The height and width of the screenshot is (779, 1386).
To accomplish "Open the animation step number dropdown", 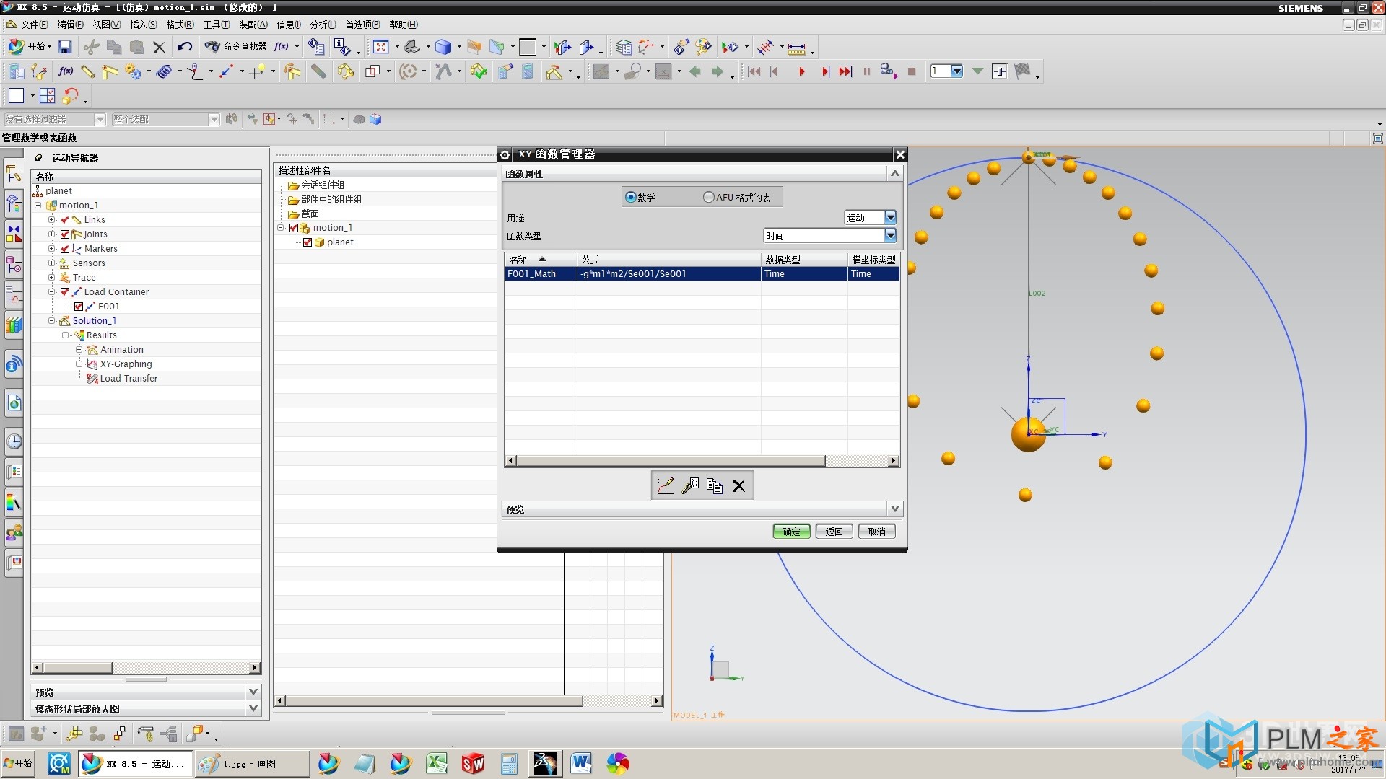I will click(956, 71).
